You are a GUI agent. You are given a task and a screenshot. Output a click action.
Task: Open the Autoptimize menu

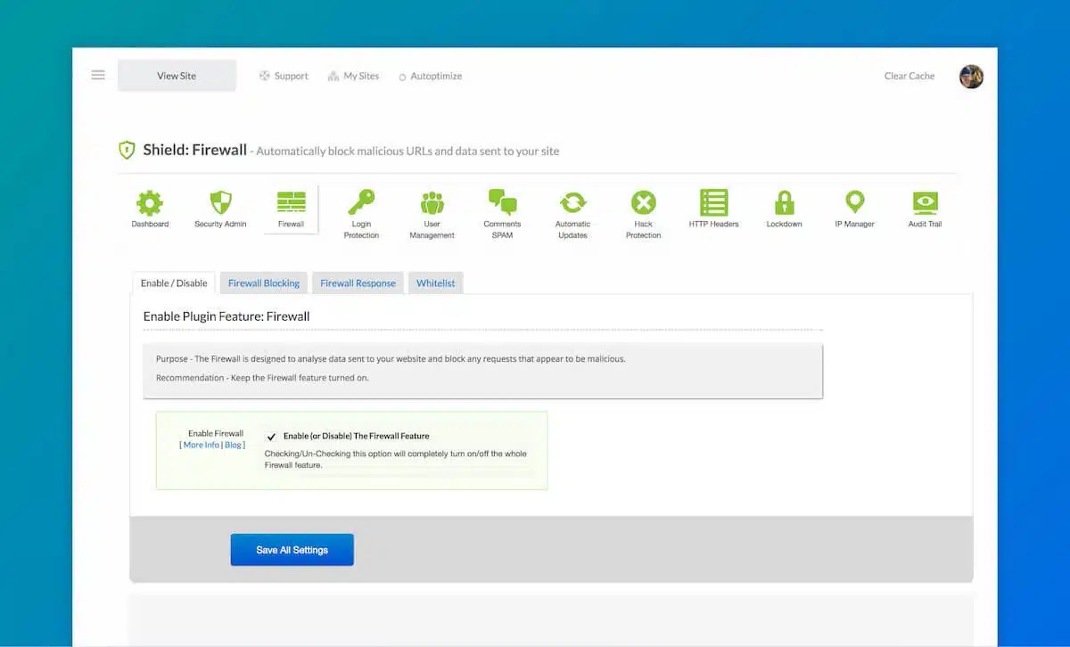(430, 77)
